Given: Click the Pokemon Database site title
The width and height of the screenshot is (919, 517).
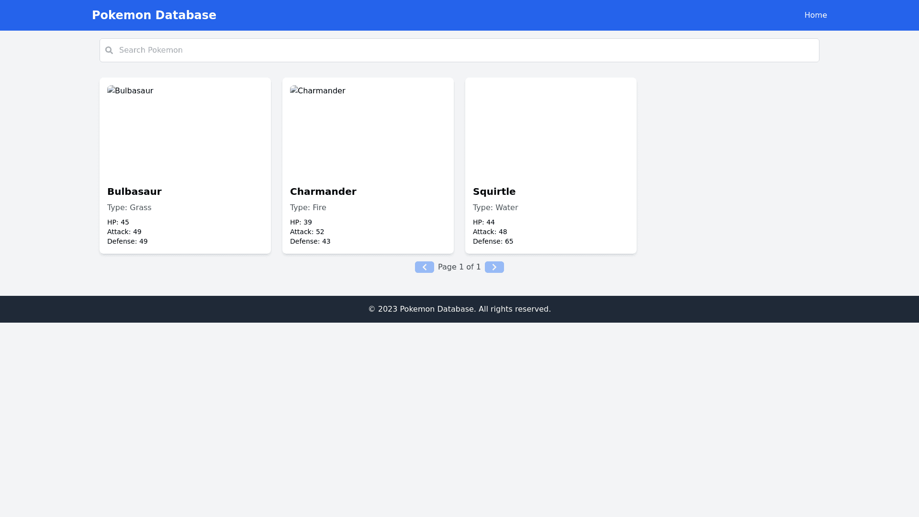Looking at the screenshot, I should tap(154, 15).
